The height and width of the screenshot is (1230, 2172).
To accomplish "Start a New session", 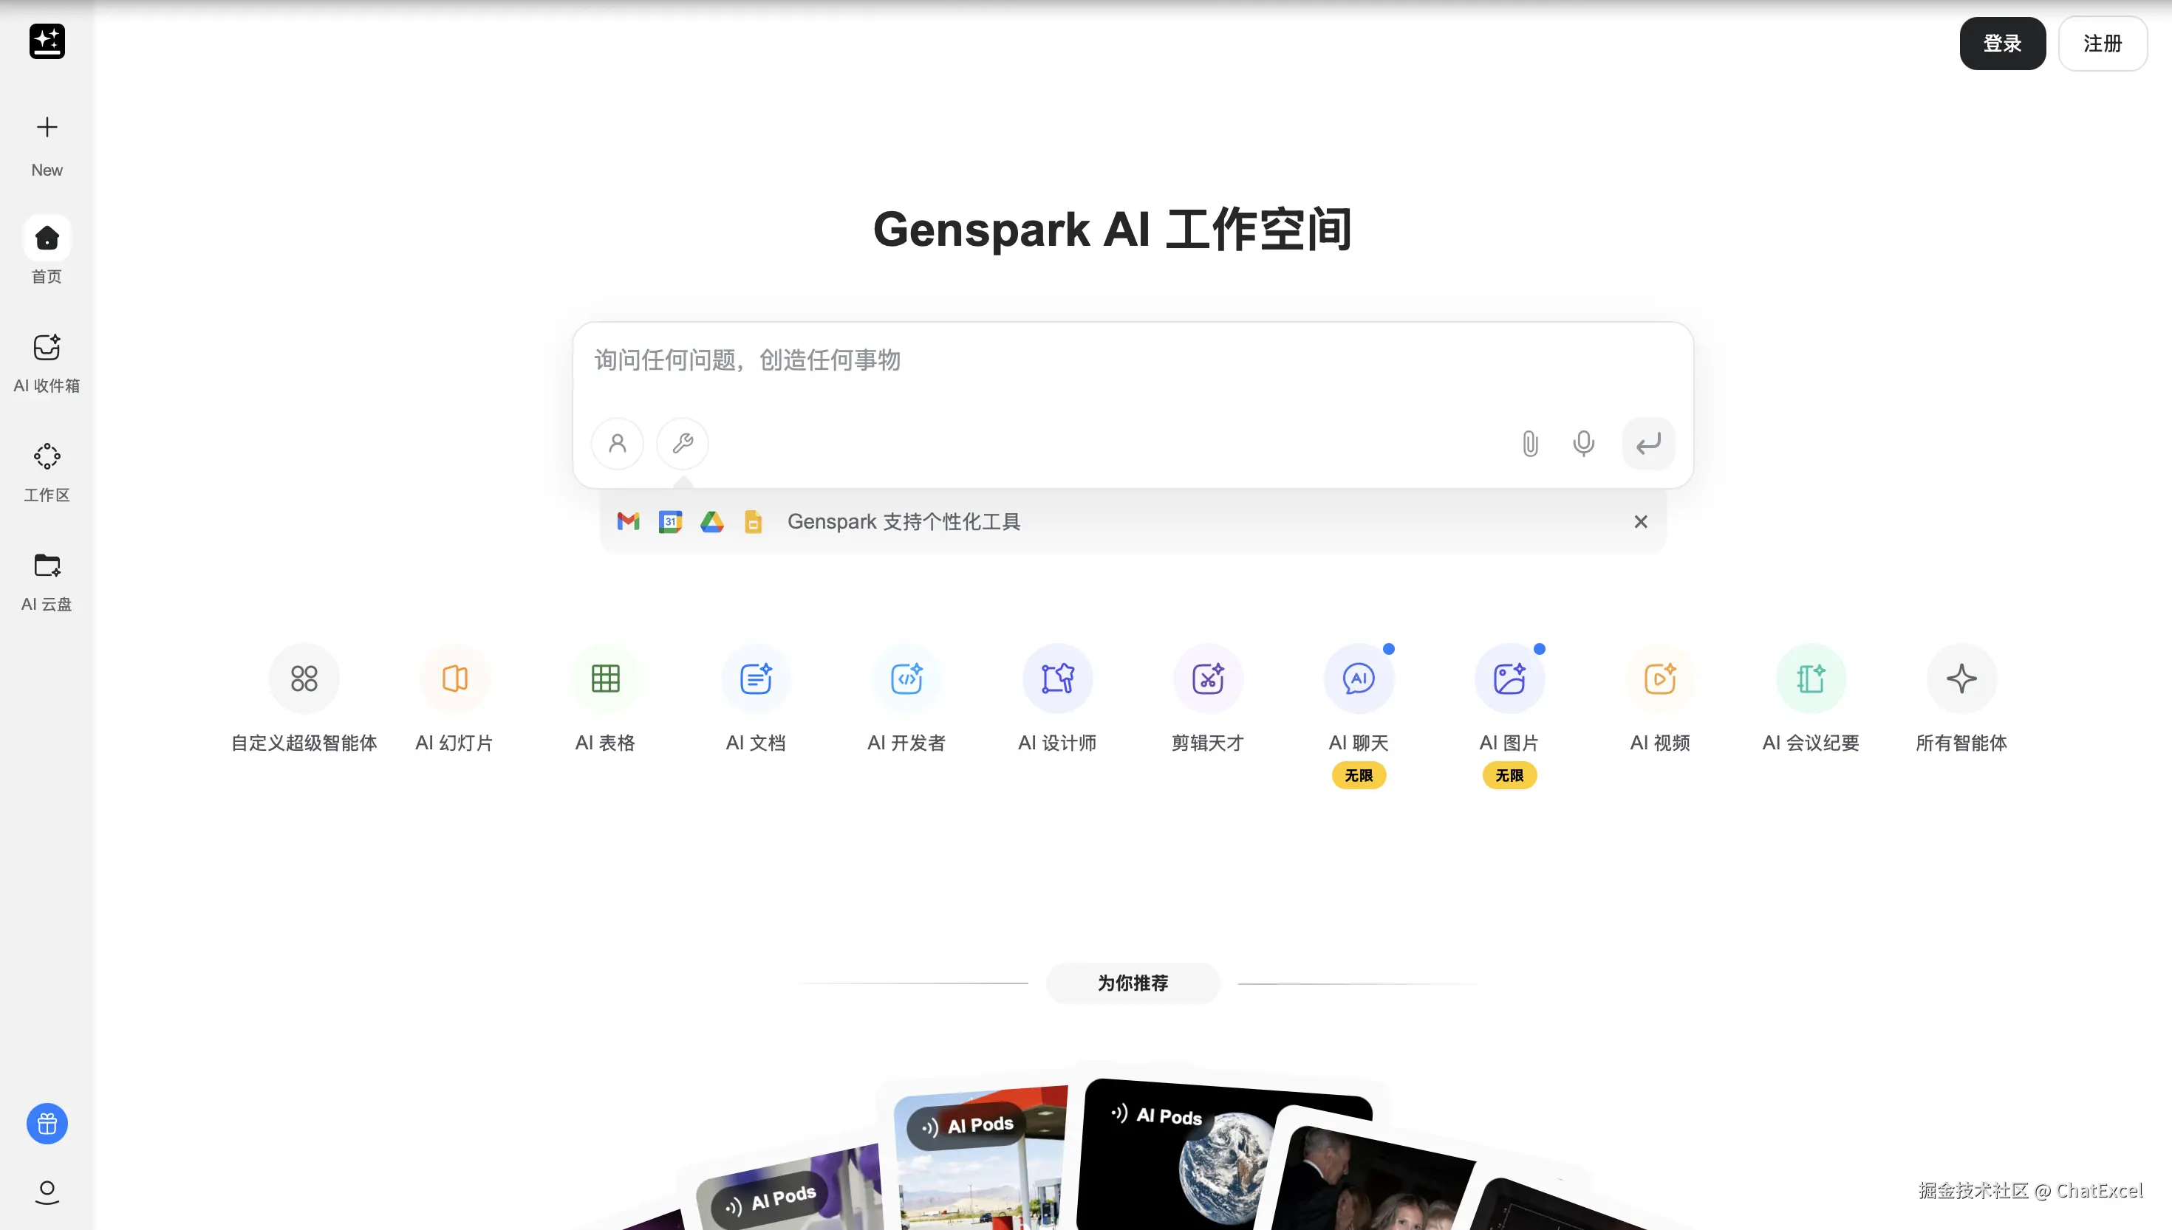I will (x=47, y=144).
